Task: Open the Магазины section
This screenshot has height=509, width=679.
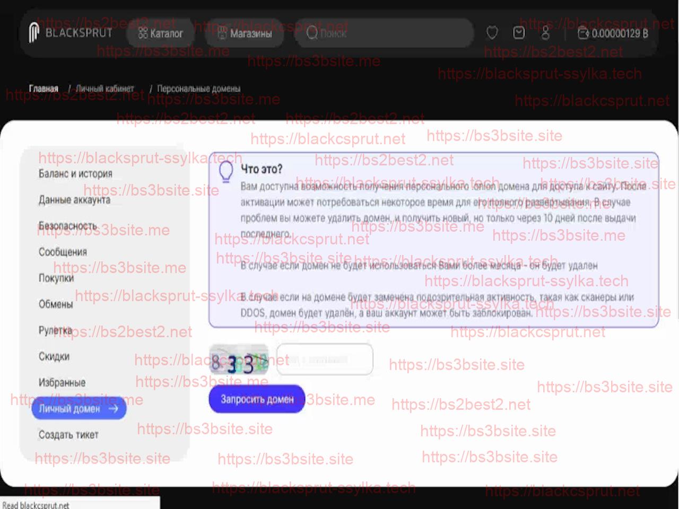Action: tap(244, 33)
